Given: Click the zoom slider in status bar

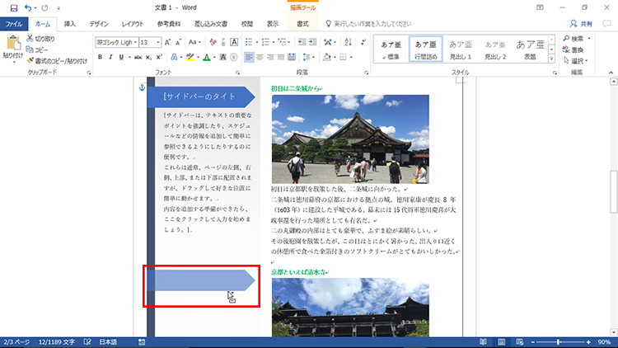Looking at the screenshot, I should [559, 341].
